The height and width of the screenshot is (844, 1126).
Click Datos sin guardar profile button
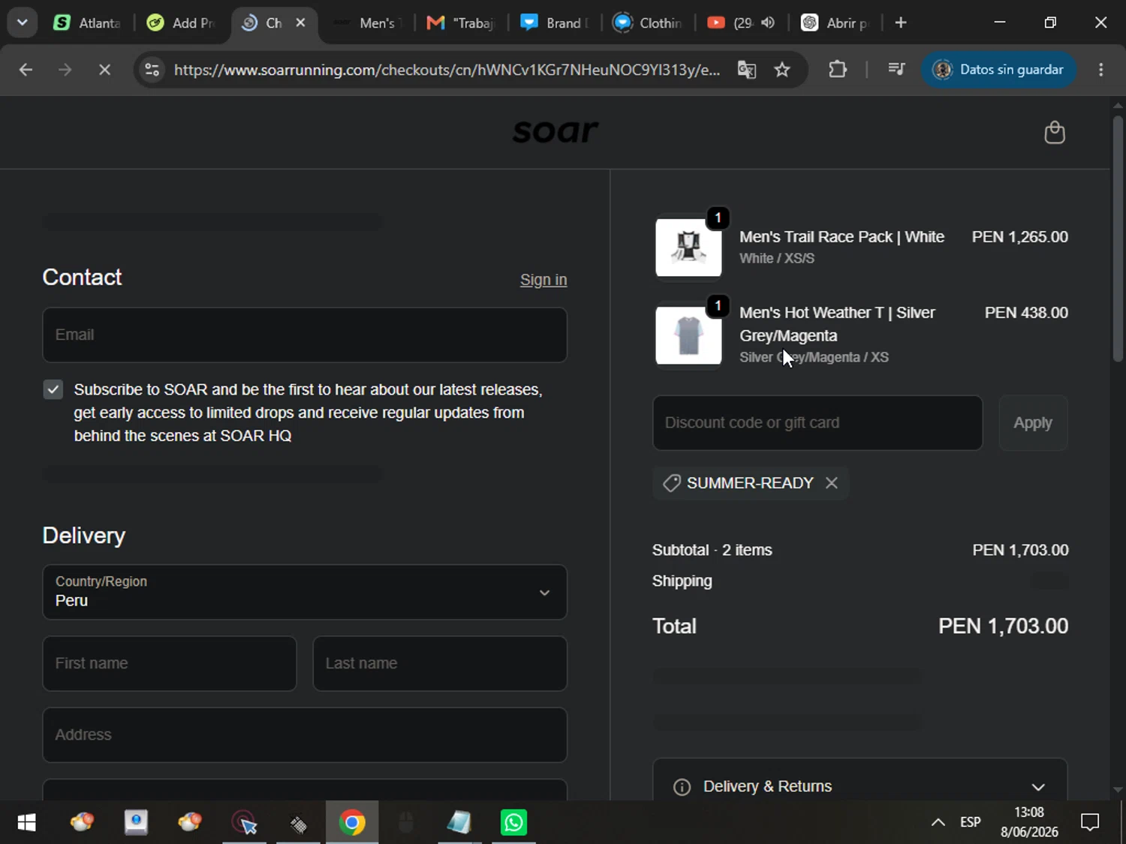[x=998, y=70]
